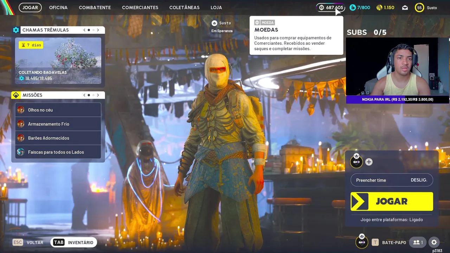Click the Armazenamento Frio trader portrait icon

tap(21, 124)
